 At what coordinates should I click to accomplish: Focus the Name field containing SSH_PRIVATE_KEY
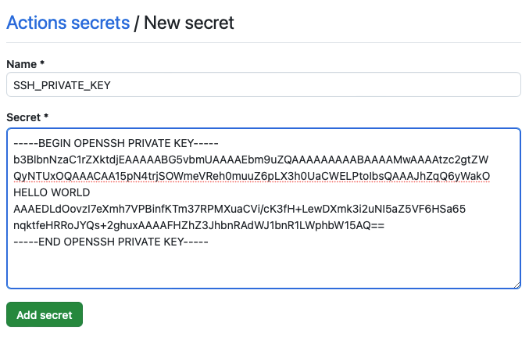[263, 84]
